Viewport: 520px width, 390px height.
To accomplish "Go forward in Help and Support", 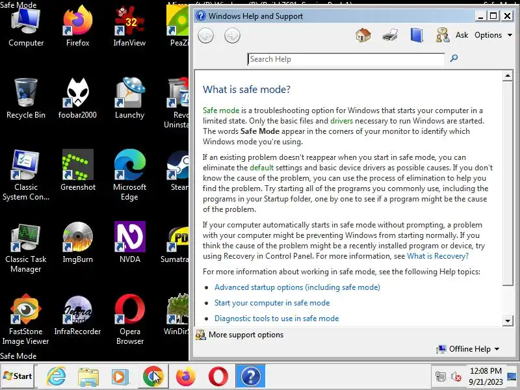I will click(232, 36).
